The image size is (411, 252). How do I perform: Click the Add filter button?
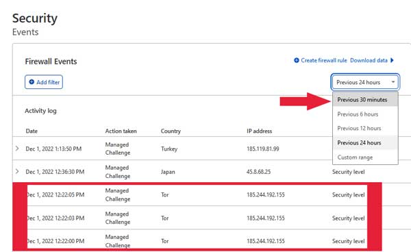click(x=44, y=82)
